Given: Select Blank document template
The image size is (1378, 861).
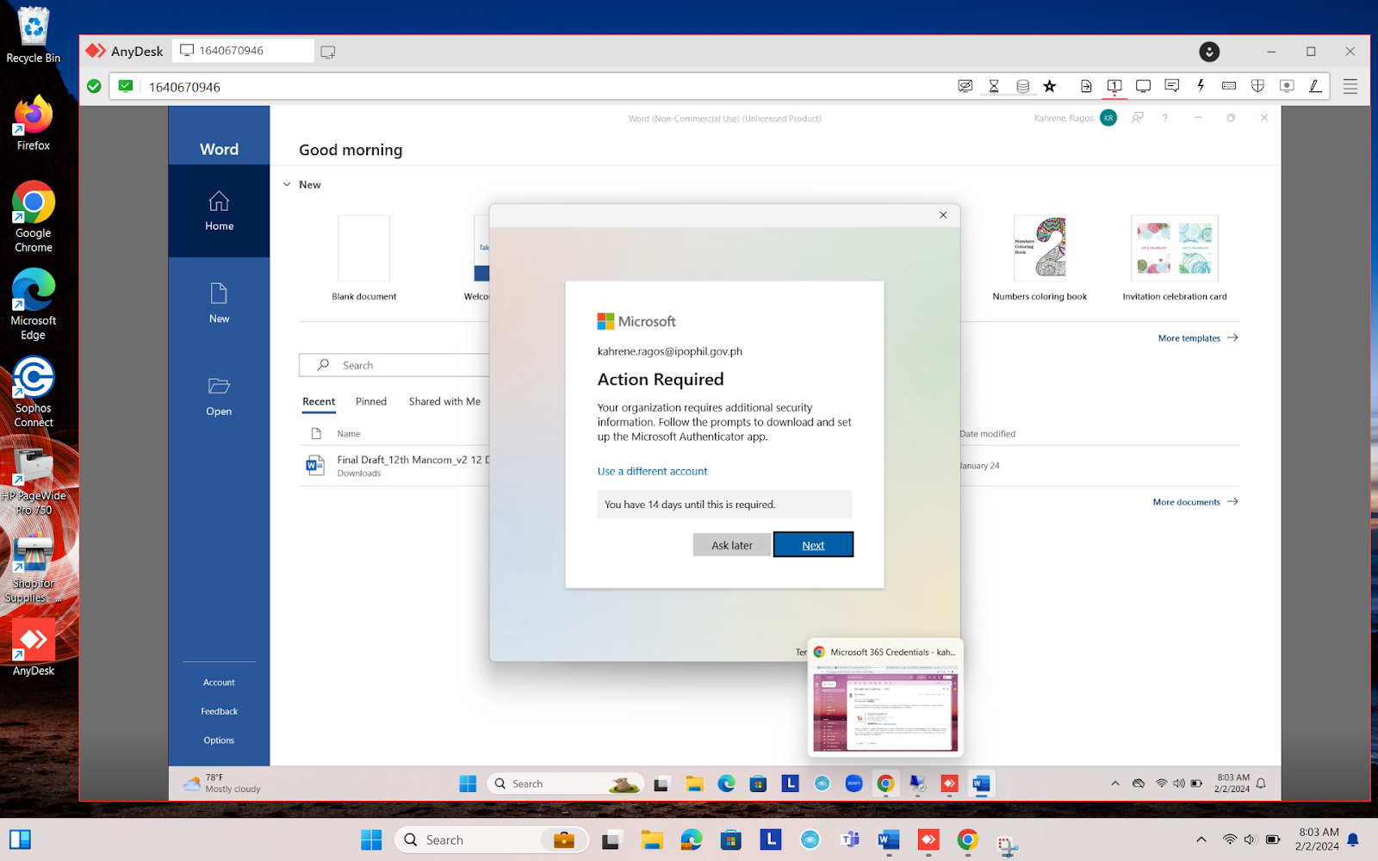Looking at the screenshot, I should coord(364,258).
